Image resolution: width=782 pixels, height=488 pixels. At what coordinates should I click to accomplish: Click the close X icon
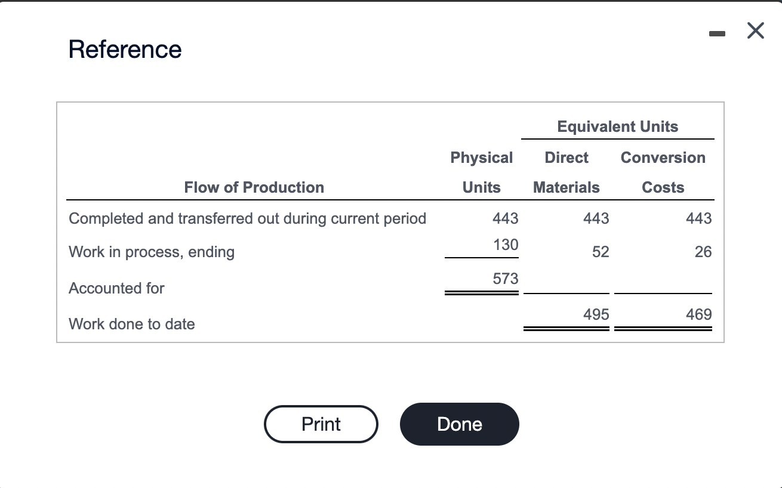point(755,30)
